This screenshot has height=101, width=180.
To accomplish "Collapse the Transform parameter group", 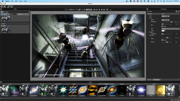I will (x=148, y=35).
